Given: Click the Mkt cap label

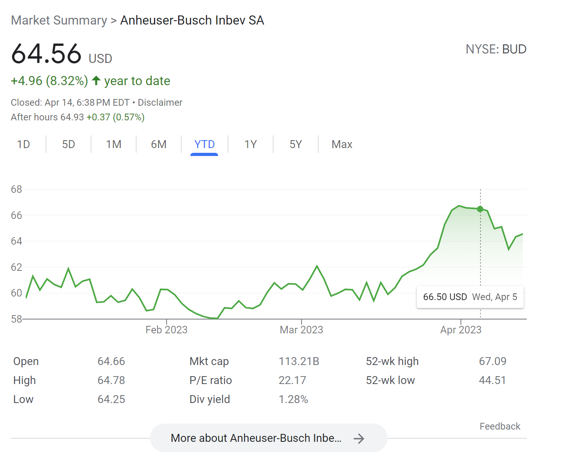Looking at the screenshot, I should pyautogui.click(x=209, y=361).
